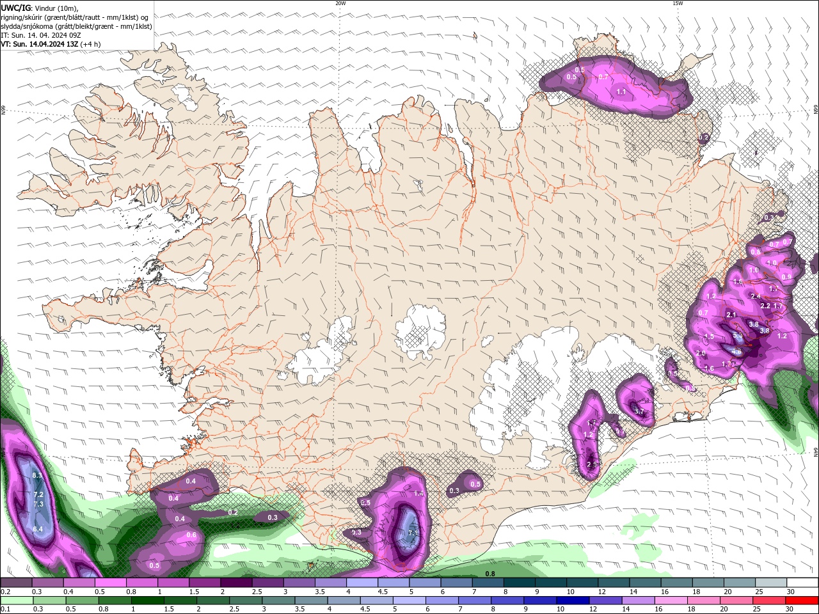This screenshot has height=614, width=819.
Task: Click the "20W" longitude label
Action: (x=340, y=3)
